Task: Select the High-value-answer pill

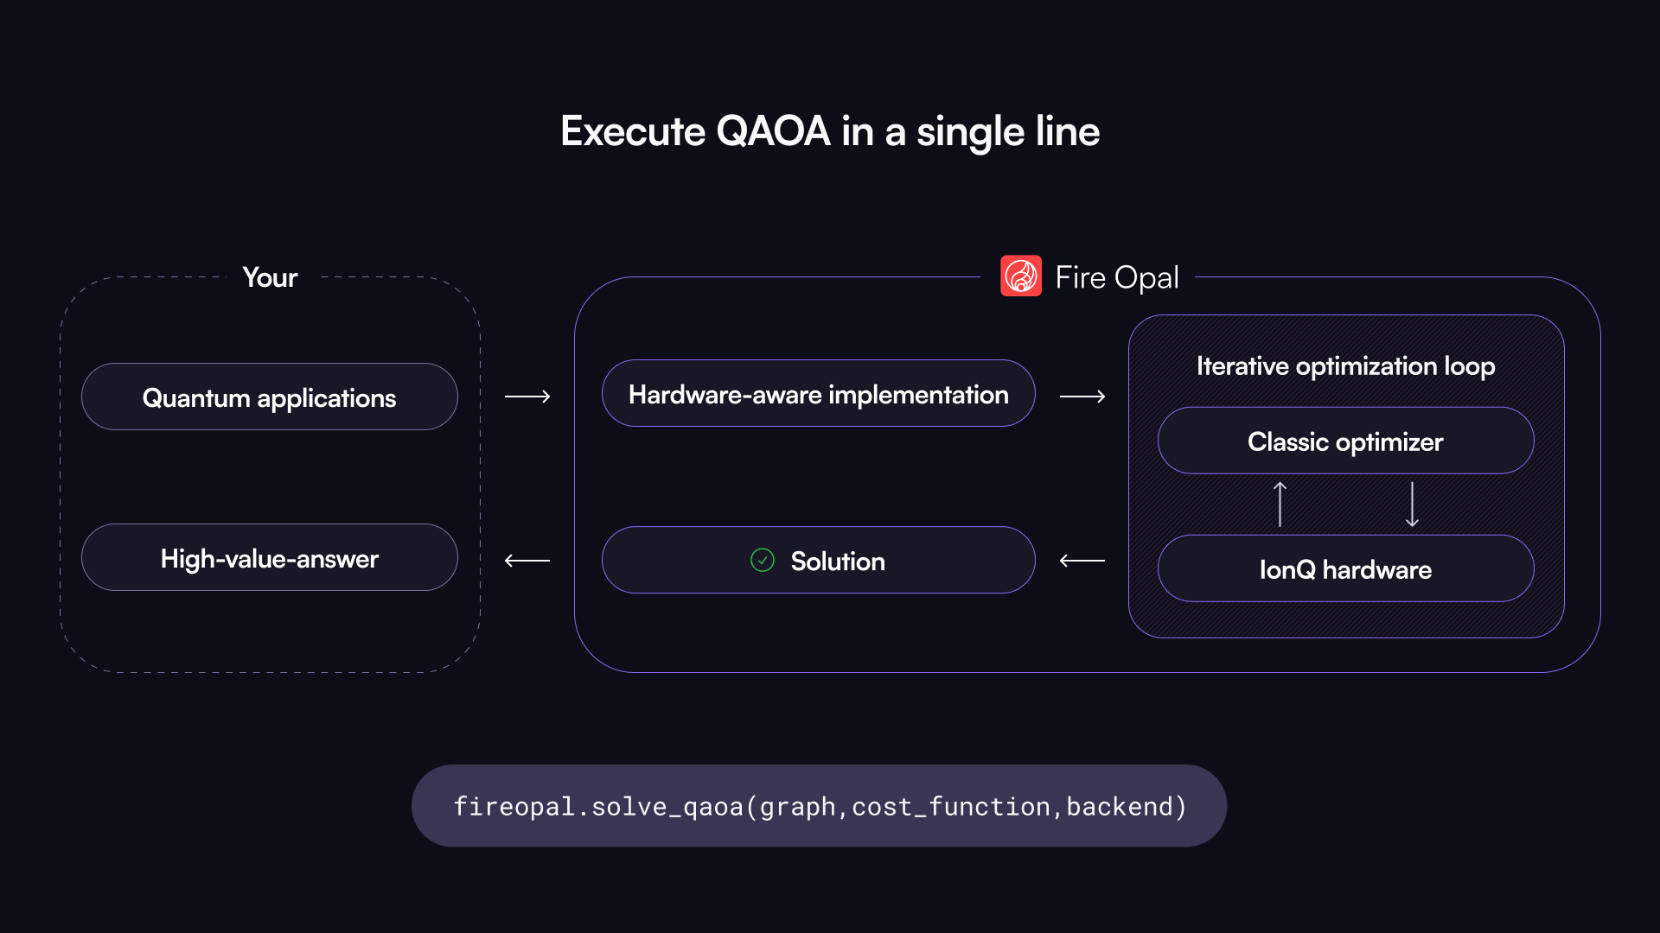Action: click(x=269, y=558)
